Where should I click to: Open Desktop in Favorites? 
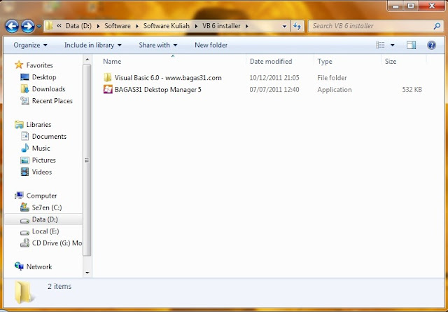[44, 77]
